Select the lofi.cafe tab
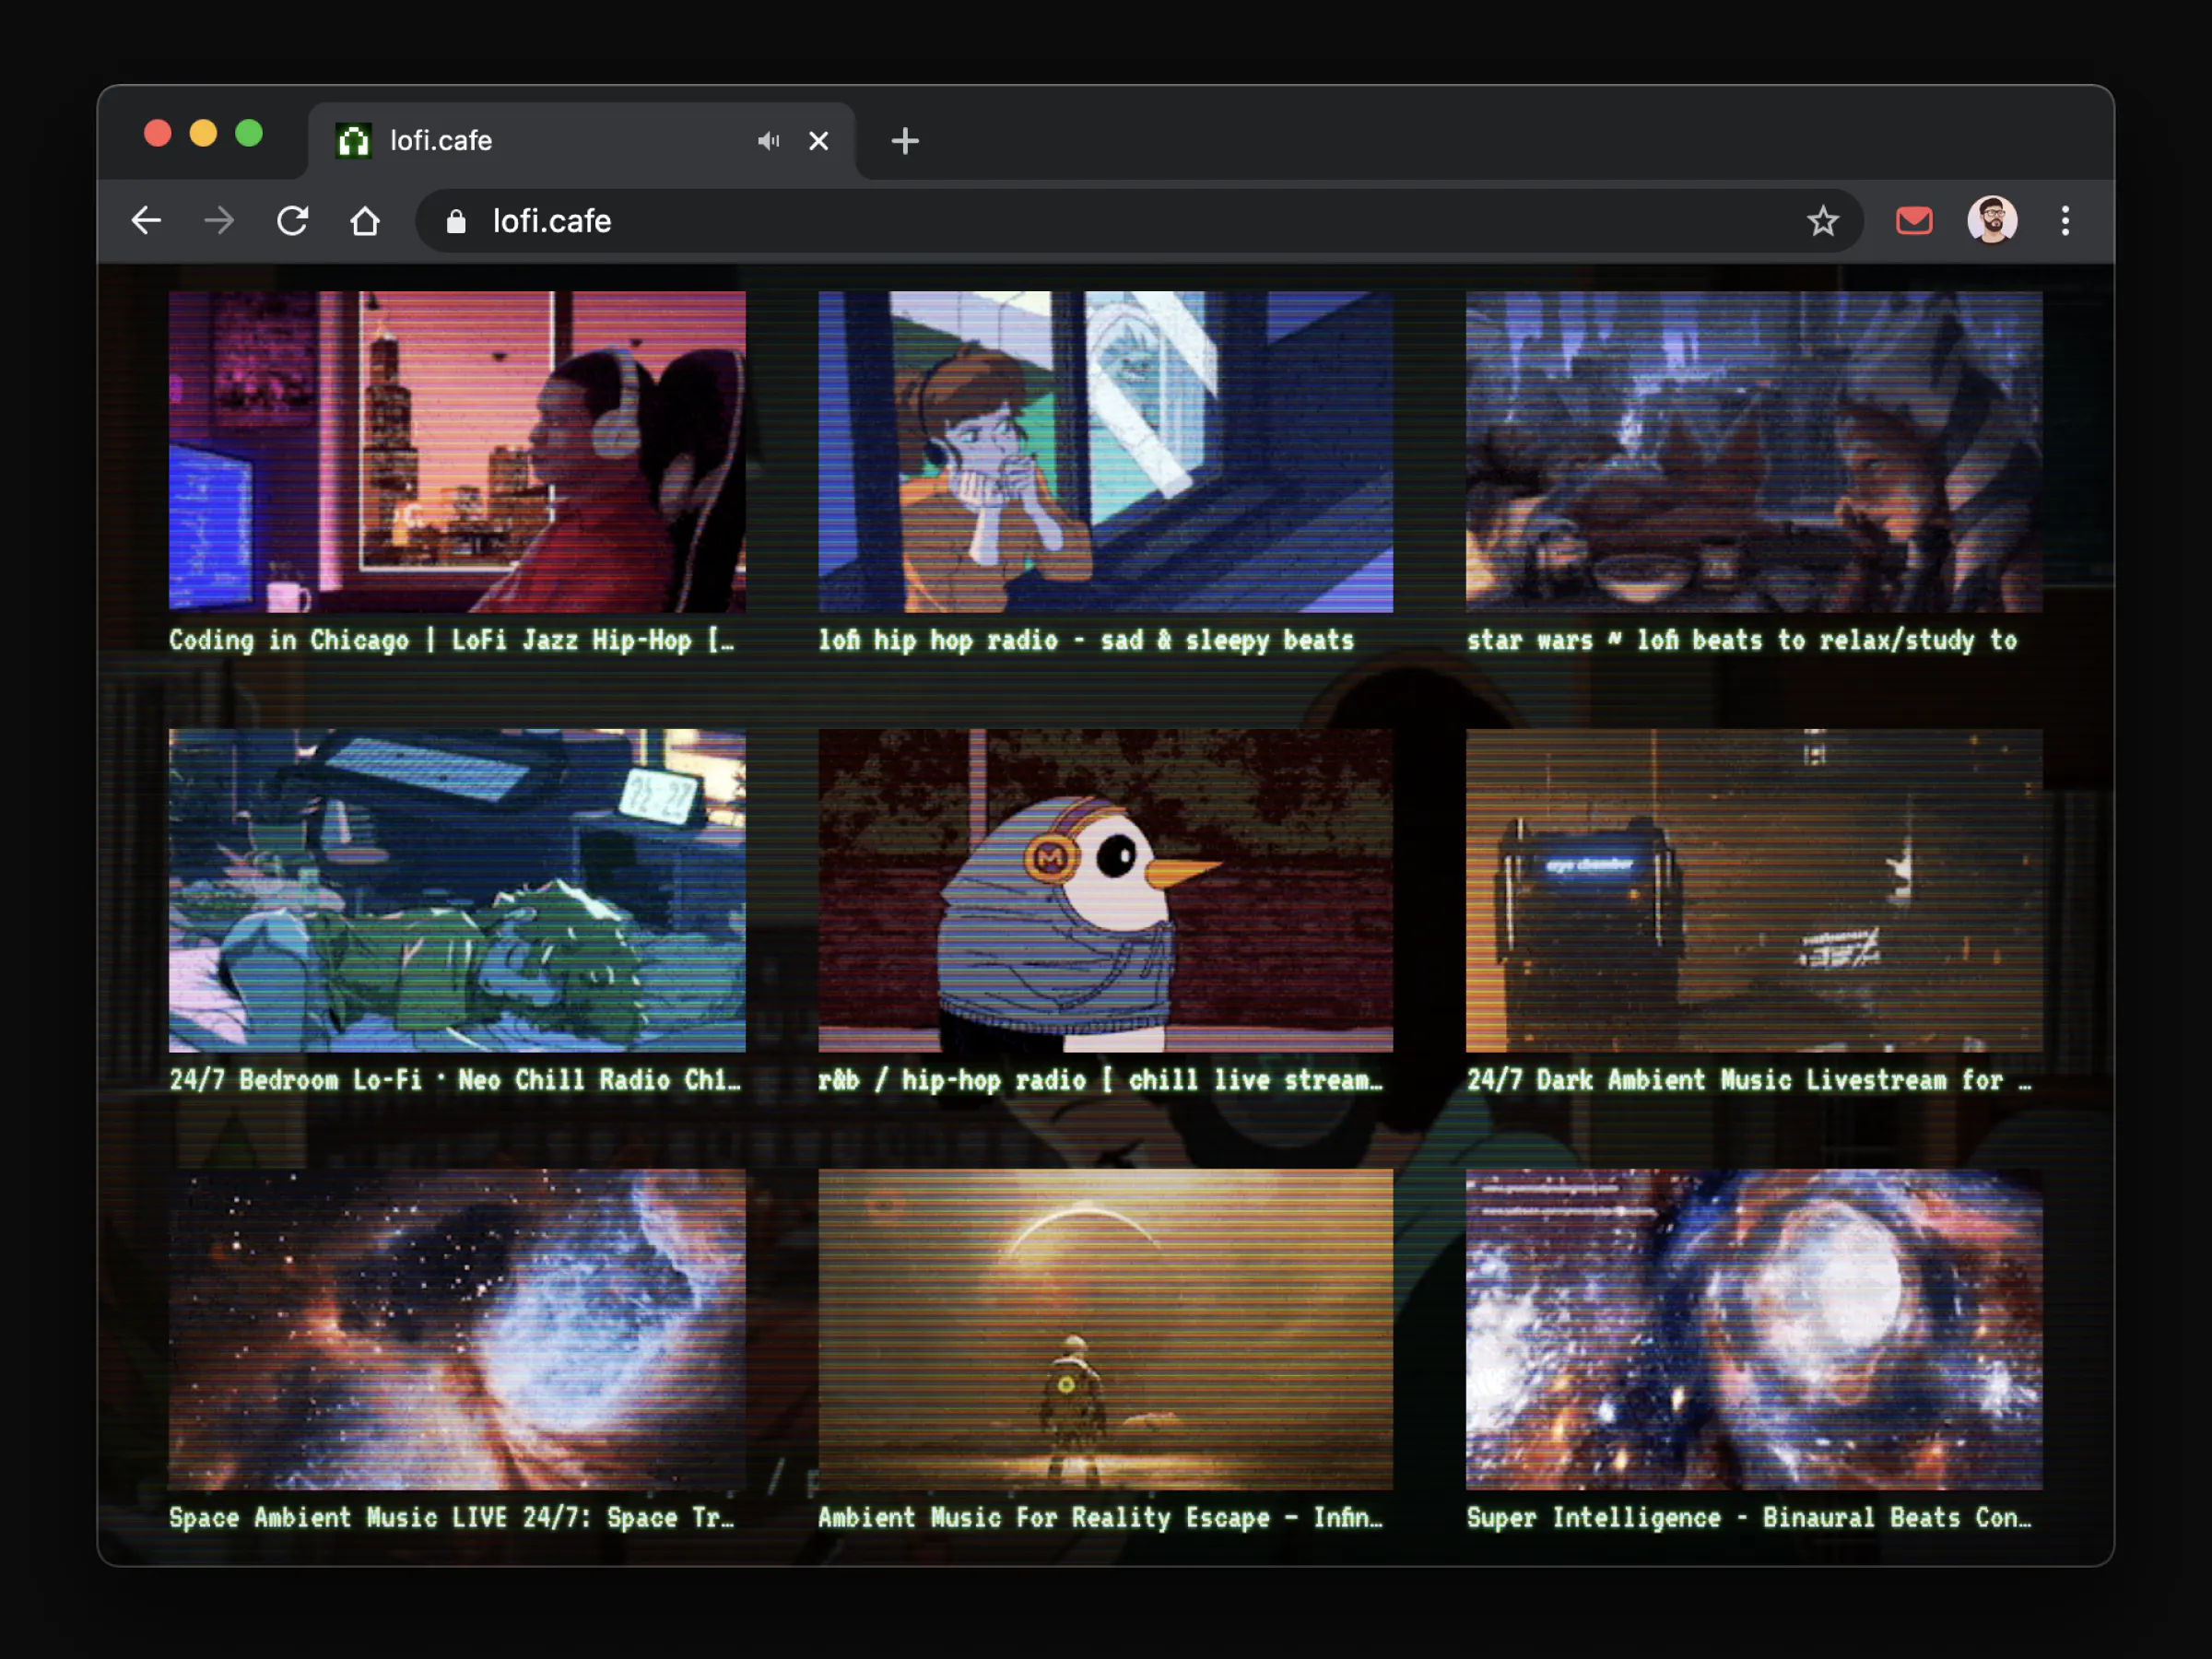Viewport: 2212px width, 1659px height. (x=582, y=141)
